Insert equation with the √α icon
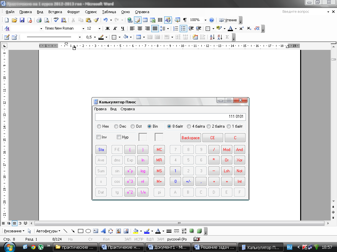This screenshot has width=337, height=252. [257, 29]
